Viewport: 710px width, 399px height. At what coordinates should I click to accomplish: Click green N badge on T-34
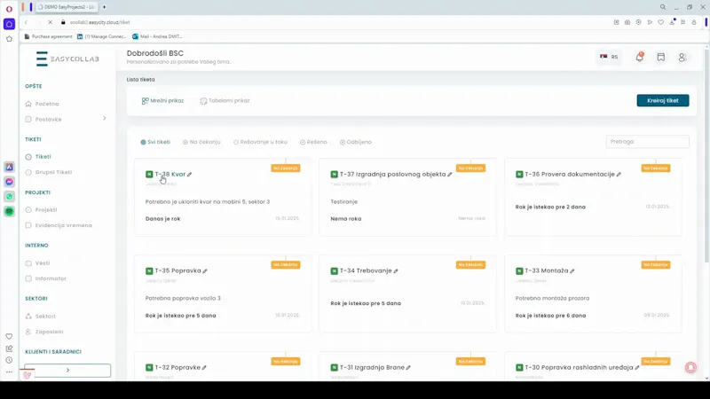click(x=335, y=271)
